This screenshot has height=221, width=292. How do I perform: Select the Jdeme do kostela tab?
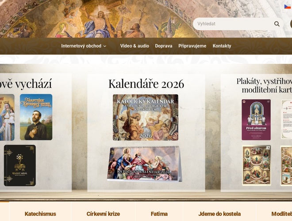click(219, 214)
